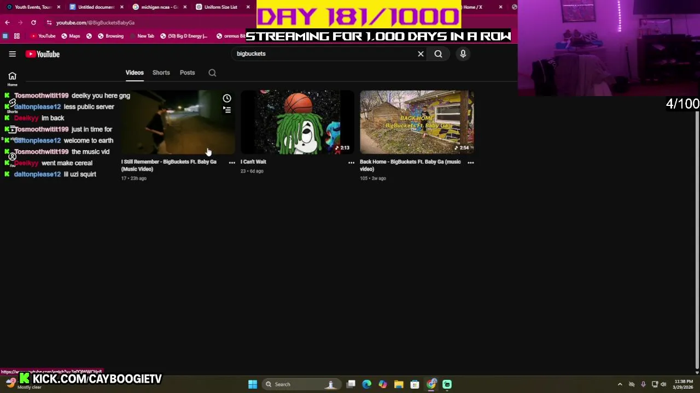700x393 pixels.
Task: Click the taskbar Search box
Action: tap(301, 384)
